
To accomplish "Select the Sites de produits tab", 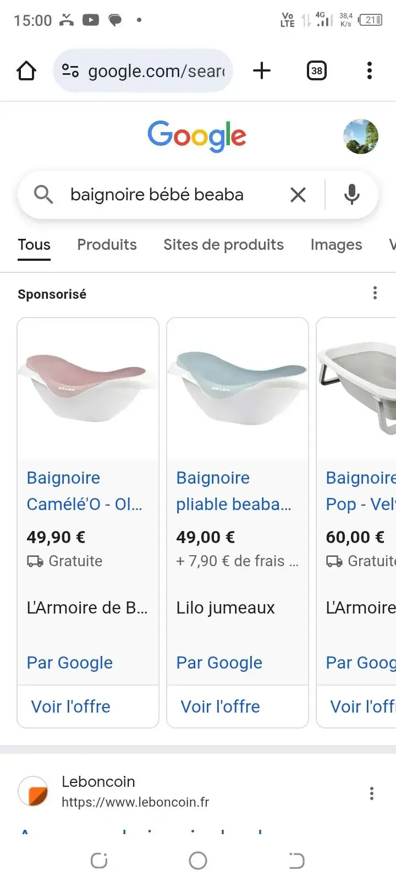I will (223, 245).
